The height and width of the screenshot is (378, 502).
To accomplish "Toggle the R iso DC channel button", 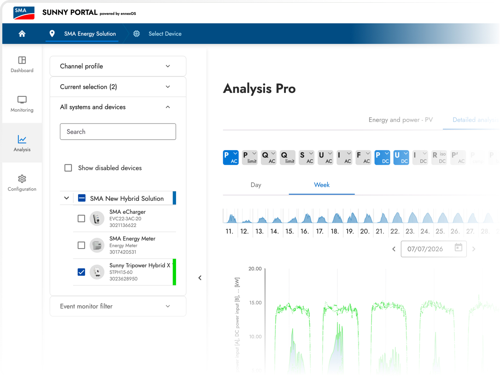I will [439, 158].
